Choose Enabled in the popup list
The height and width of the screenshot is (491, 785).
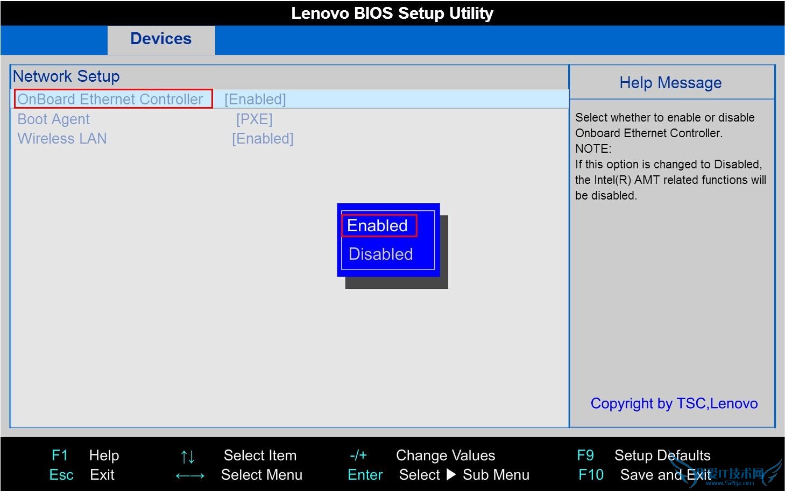(x=378, y=226)
